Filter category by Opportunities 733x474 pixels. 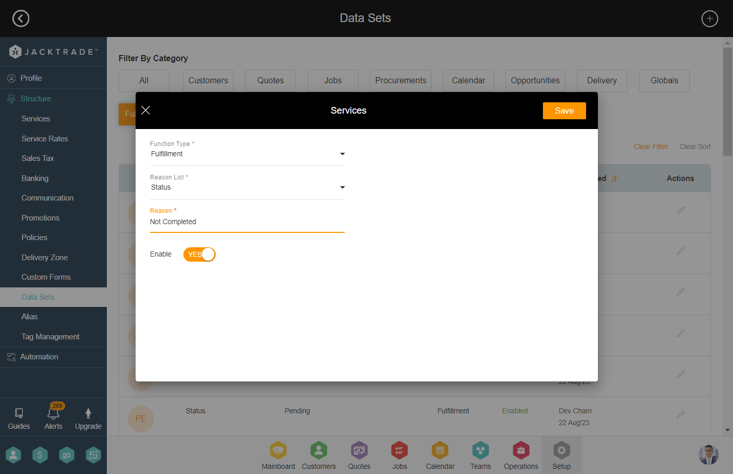tap(535, 81)
